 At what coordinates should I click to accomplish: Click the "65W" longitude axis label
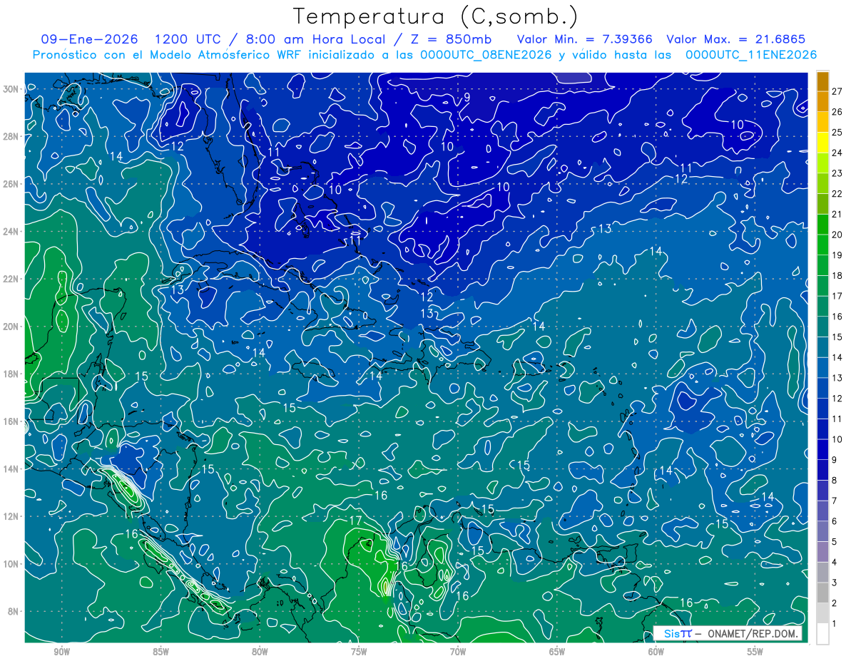[x=557, y=652]
